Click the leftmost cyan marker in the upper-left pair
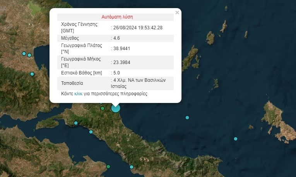Viewport: 296px width, 177px height. [24, 54]
